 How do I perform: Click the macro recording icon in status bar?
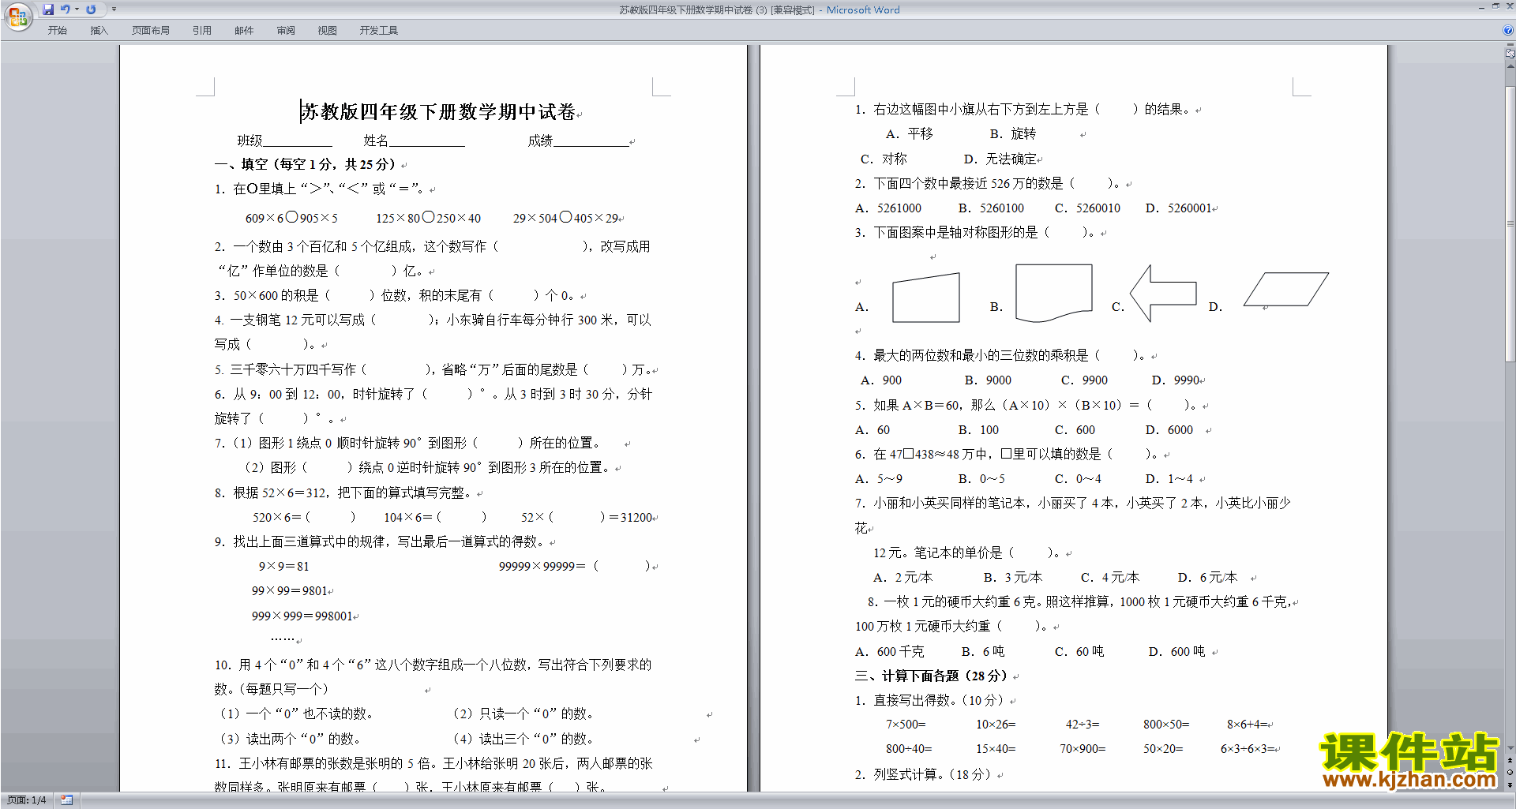(x=66, y=800)
